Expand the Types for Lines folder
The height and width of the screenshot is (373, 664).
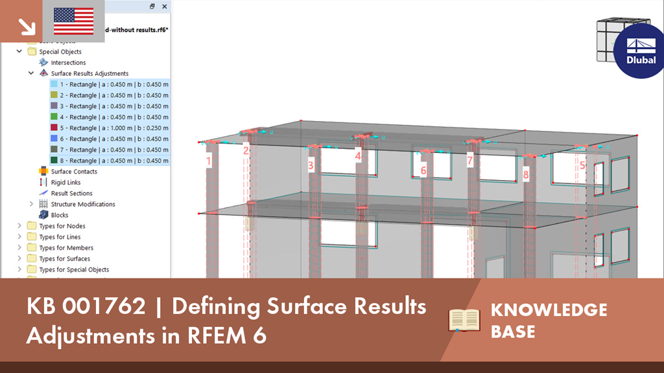coord(19,236)
